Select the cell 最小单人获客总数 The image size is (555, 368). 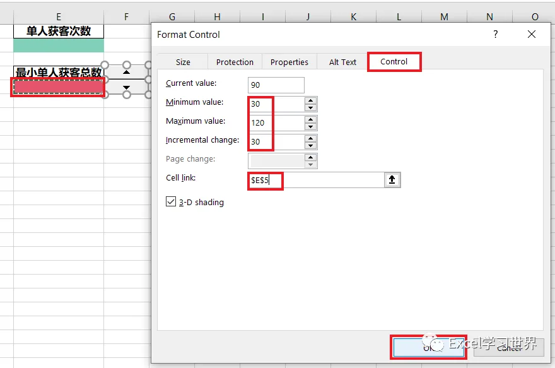point(59,72)
